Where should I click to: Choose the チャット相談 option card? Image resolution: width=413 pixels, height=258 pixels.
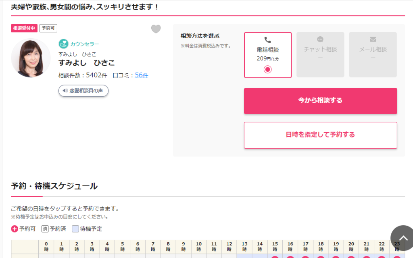pos(320,55)
